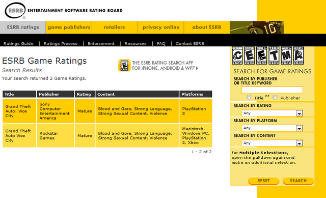
Task: Open the Contact ESRB menu item
Action: (x=190, y=44)
